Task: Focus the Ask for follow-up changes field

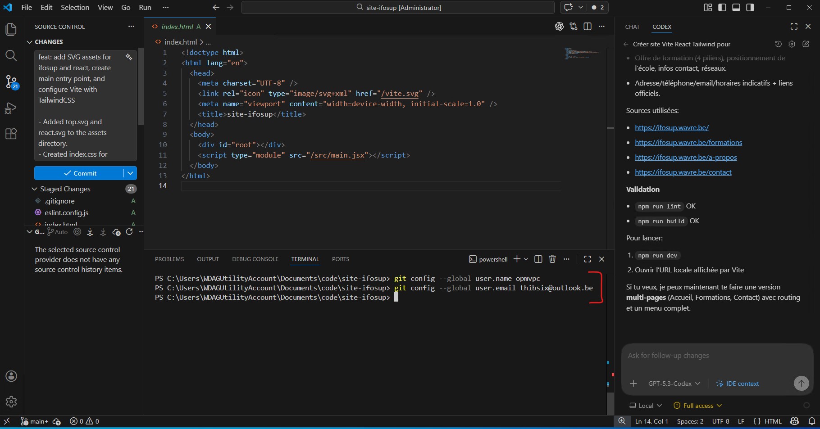Action: tap(717, 356)
